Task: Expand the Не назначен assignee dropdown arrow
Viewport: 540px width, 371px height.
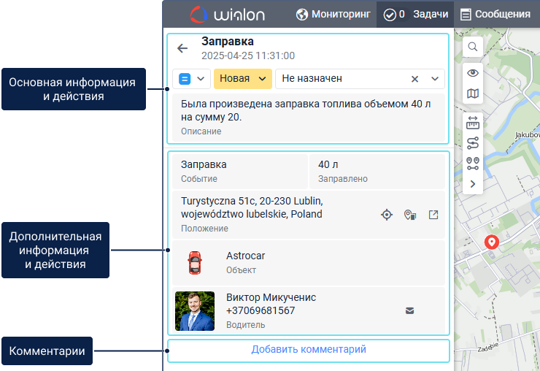Action: pos(435,79)
